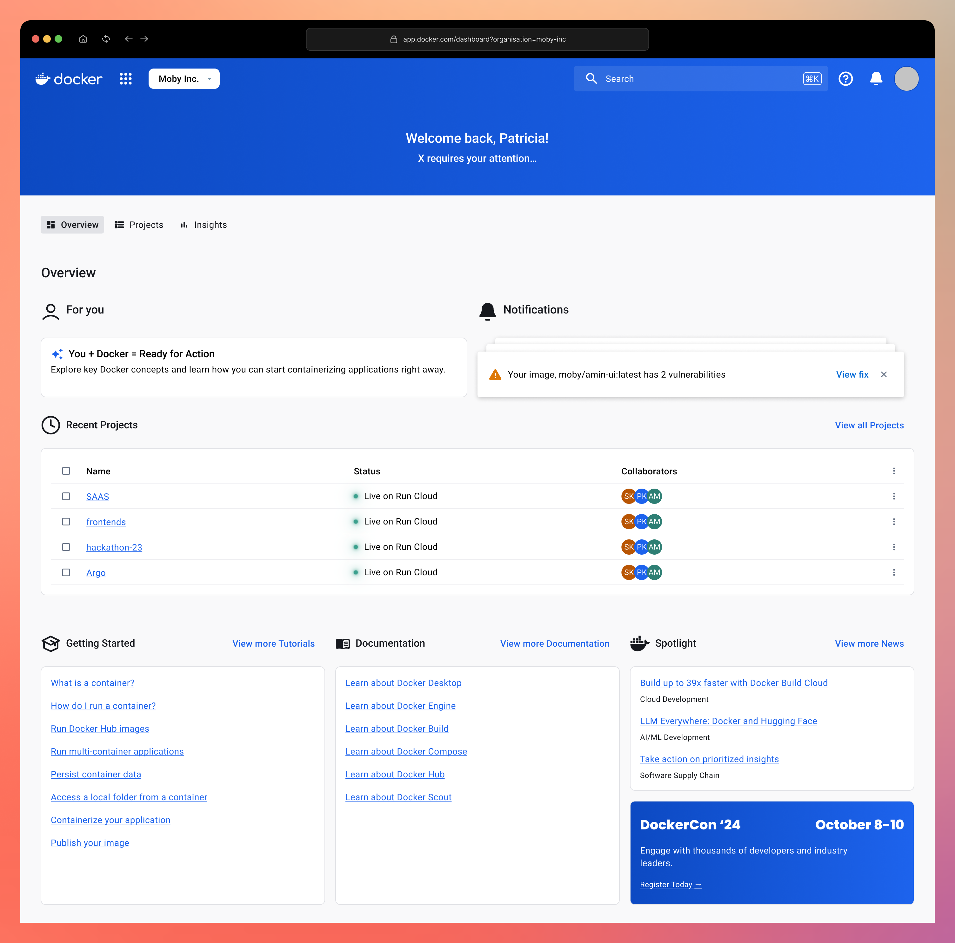Reload the page with refresh icon
Image resolution: width=955 pixels, height=943 pixels.
(106, 39)
